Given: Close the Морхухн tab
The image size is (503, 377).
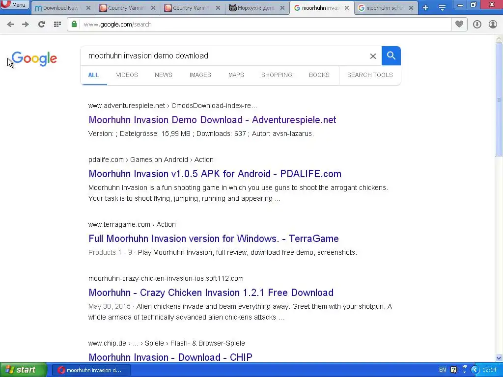Looking at the screenshot, I should click(x=282, y=8).
